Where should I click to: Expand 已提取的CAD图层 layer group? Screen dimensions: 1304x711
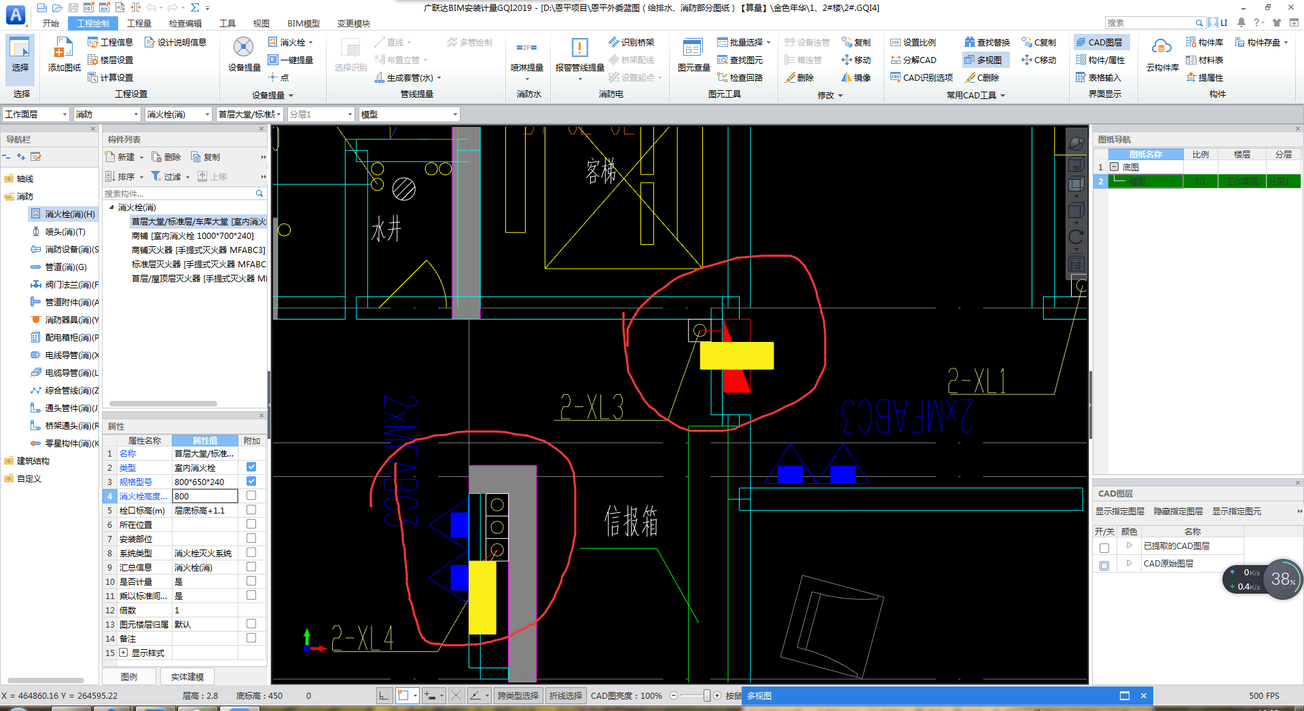pos(1129,545)
